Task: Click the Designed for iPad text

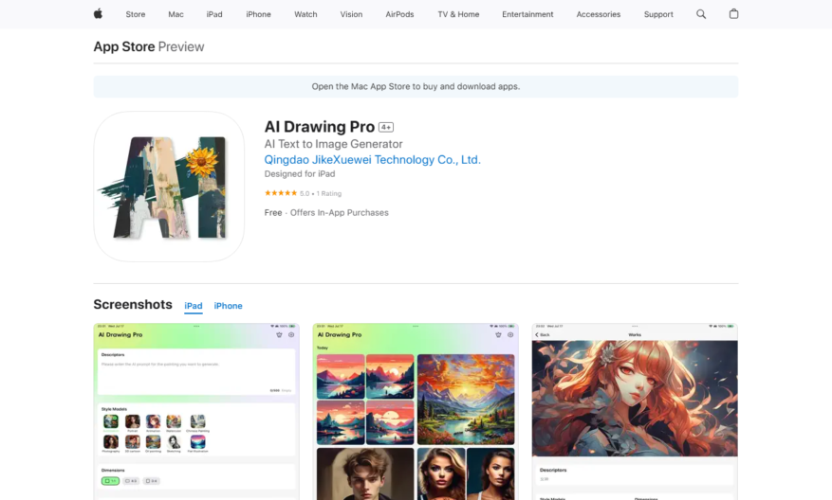Action: tap(300, 173)
